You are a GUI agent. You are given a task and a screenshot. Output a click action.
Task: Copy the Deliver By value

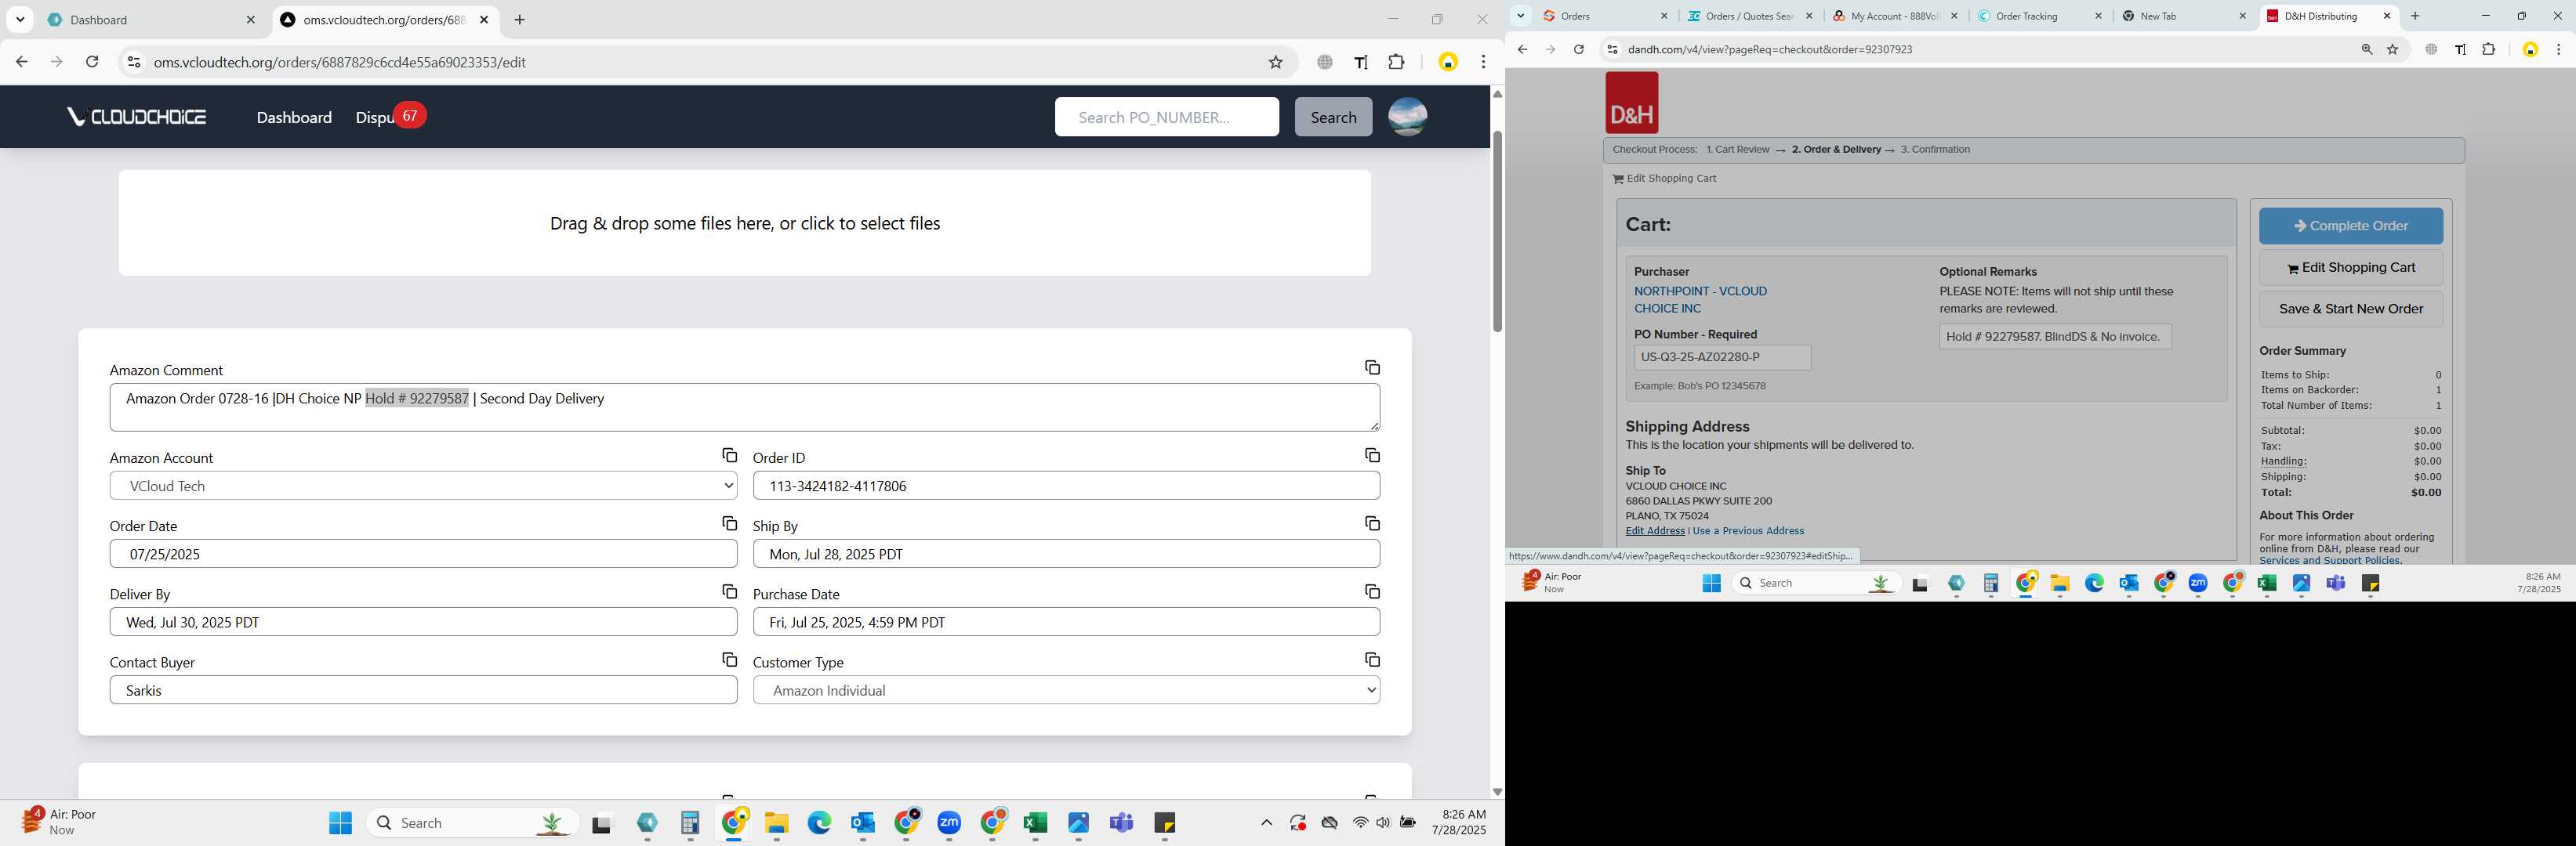729,591
